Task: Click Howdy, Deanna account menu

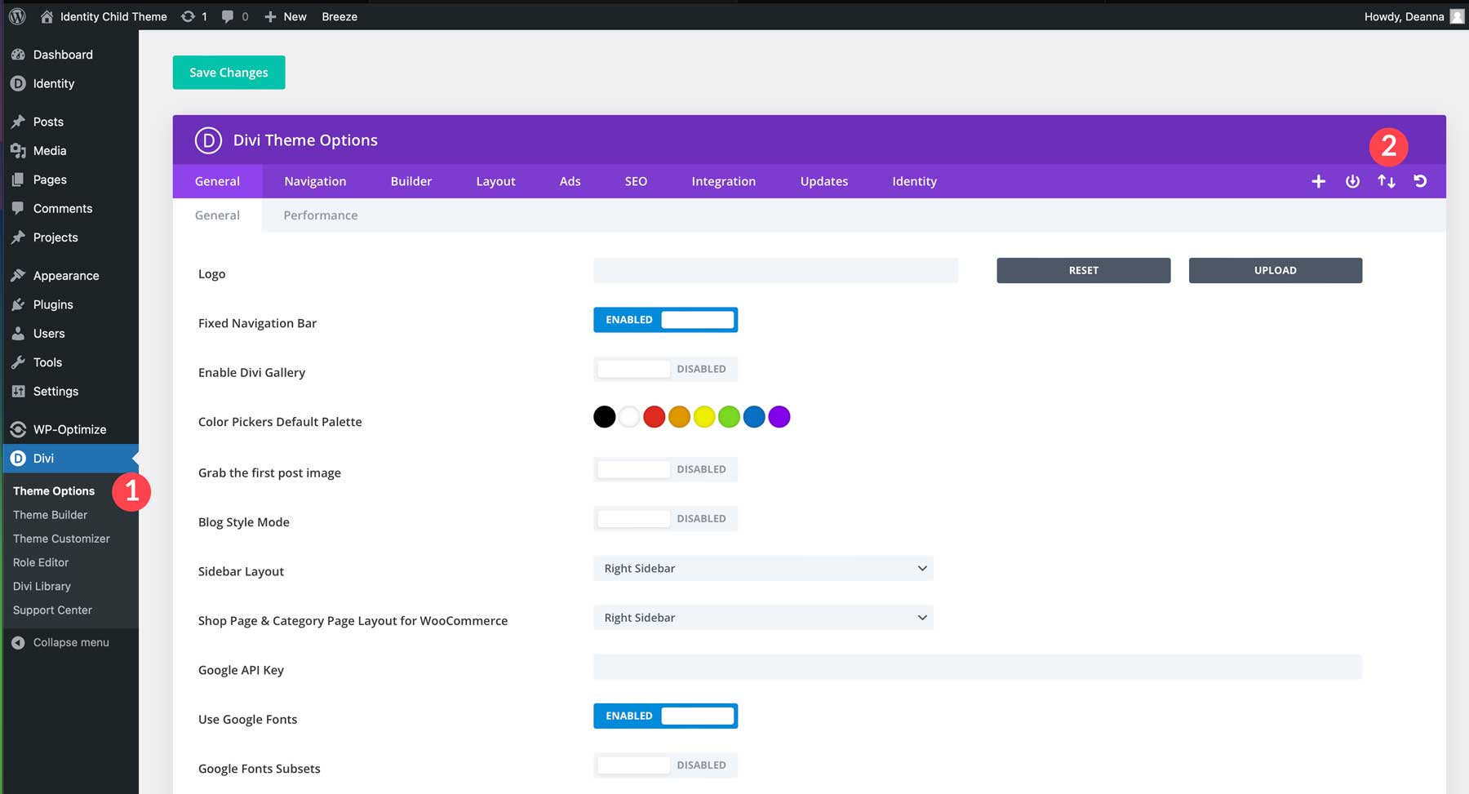Action: point(1414,16)
